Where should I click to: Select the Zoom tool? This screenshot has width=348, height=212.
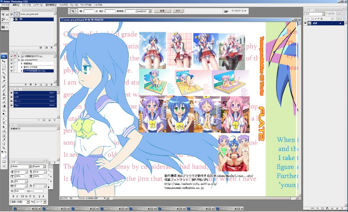pyautogui.click(x=4, y=148)
